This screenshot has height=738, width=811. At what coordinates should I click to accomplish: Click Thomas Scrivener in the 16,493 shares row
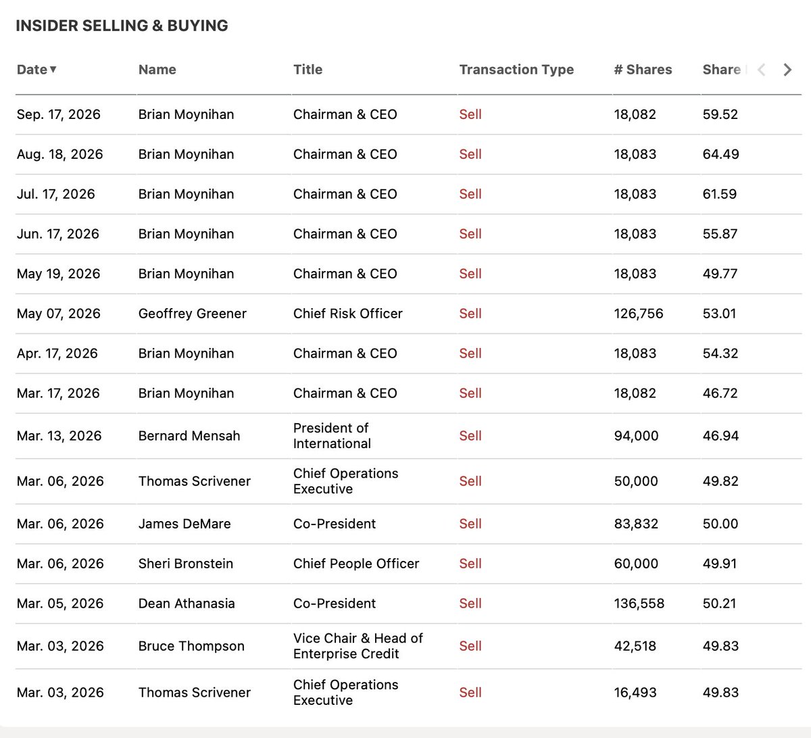194,693
